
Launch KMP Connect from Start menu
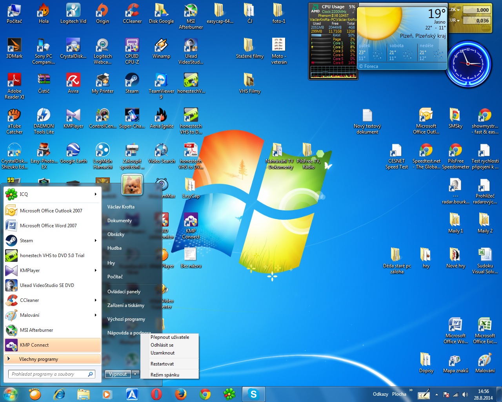[53, 345]
